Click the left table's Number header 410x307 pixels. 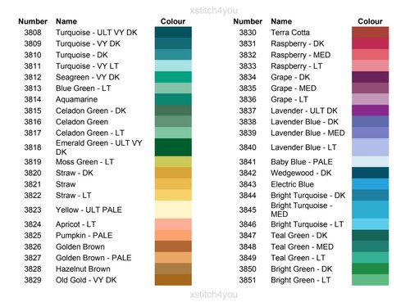33,21
